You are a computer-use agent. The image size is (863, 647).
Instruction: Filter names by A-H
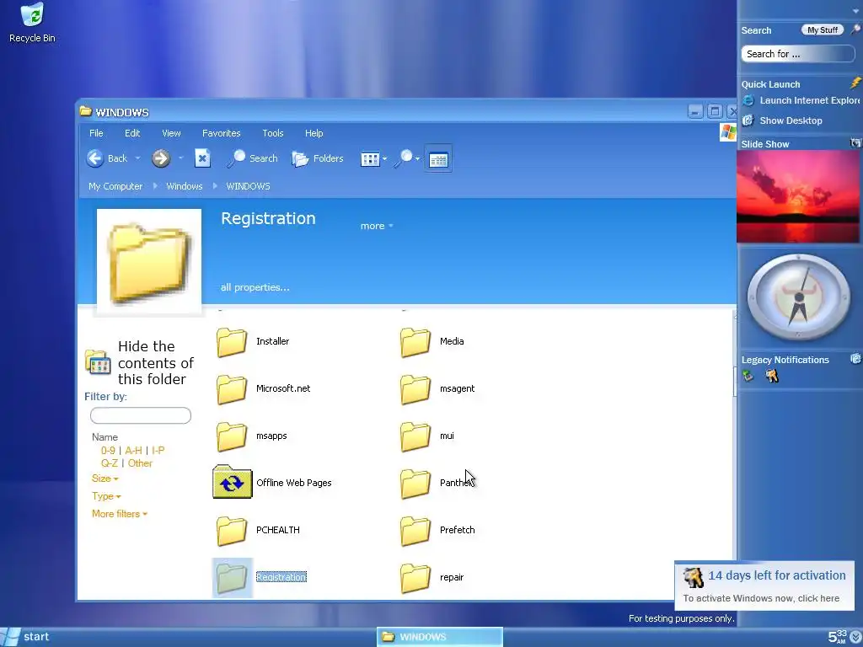134,451
